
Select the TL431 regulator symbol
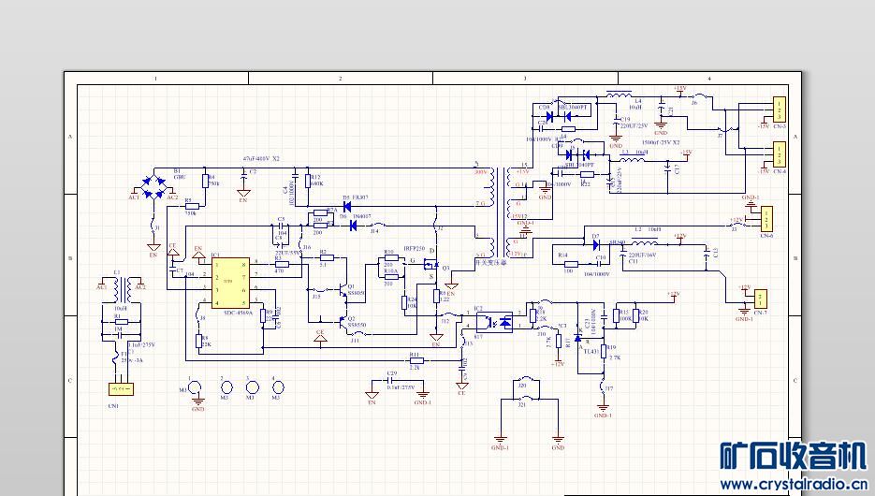click(578, 338)
